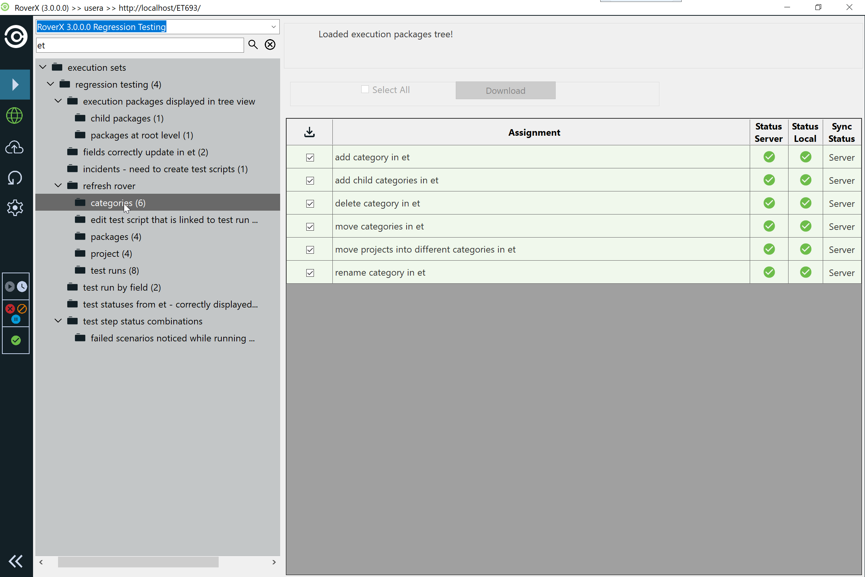Collapse the refresh rover folder

(58, 186)
